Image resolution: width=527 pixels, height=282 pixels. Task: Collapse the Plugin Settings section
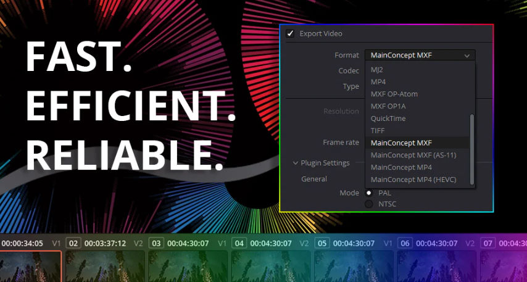[296, 163]
